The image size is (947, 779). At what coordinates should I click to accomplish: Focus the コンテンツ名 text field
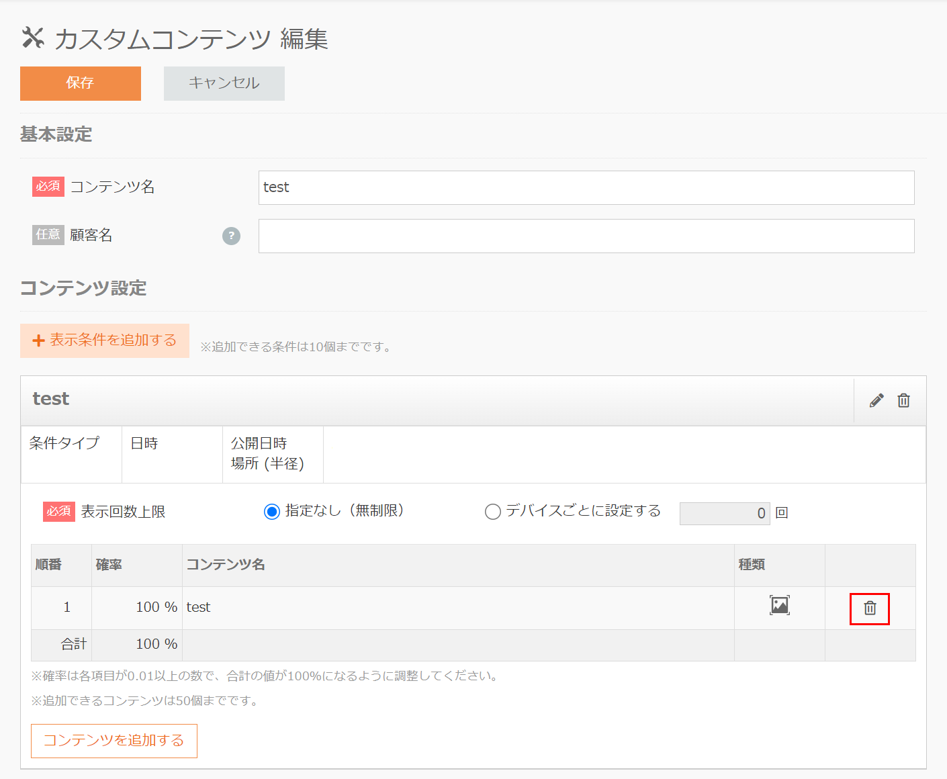pos(586,187)
